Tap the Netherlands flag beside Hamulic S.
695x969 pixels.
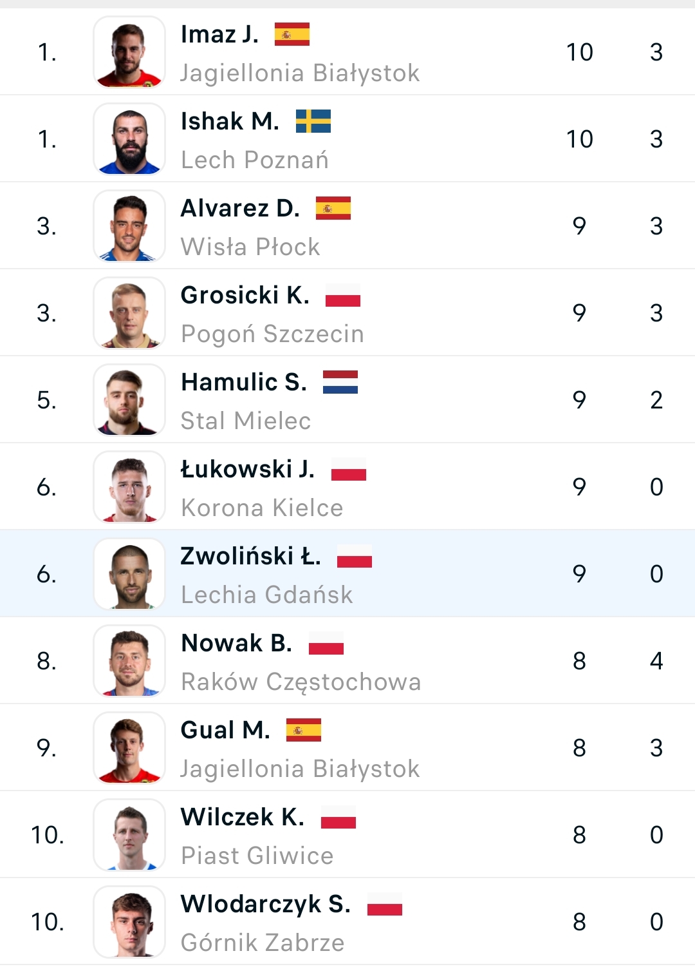click(340, 382)
